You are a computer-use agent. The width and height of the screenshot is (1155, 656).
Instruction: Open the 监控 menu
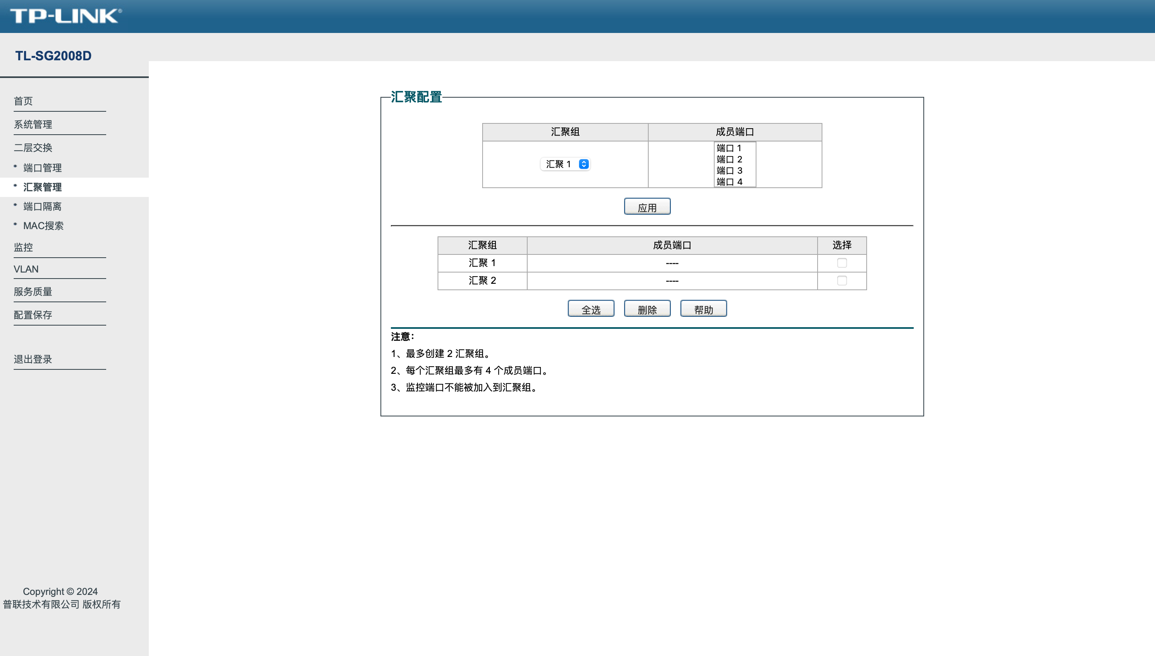click(x=23, y=247)
